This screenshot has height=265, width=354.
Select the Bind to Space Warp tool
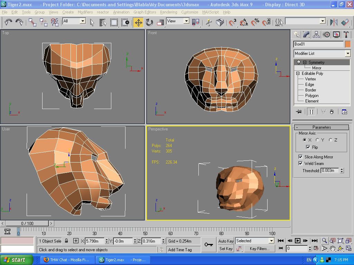(x=55, y=22)
